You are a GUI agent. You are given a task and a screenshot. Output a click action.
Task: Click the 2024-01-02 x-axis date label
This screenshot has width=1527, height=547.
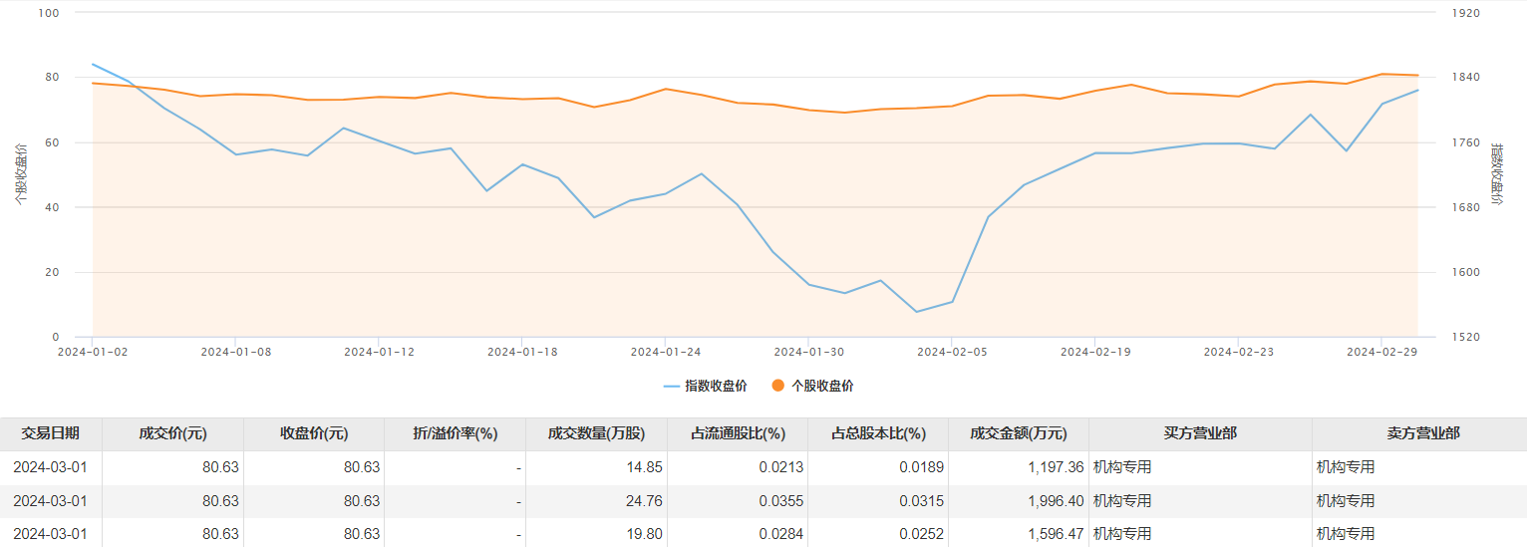coord(92,352)
